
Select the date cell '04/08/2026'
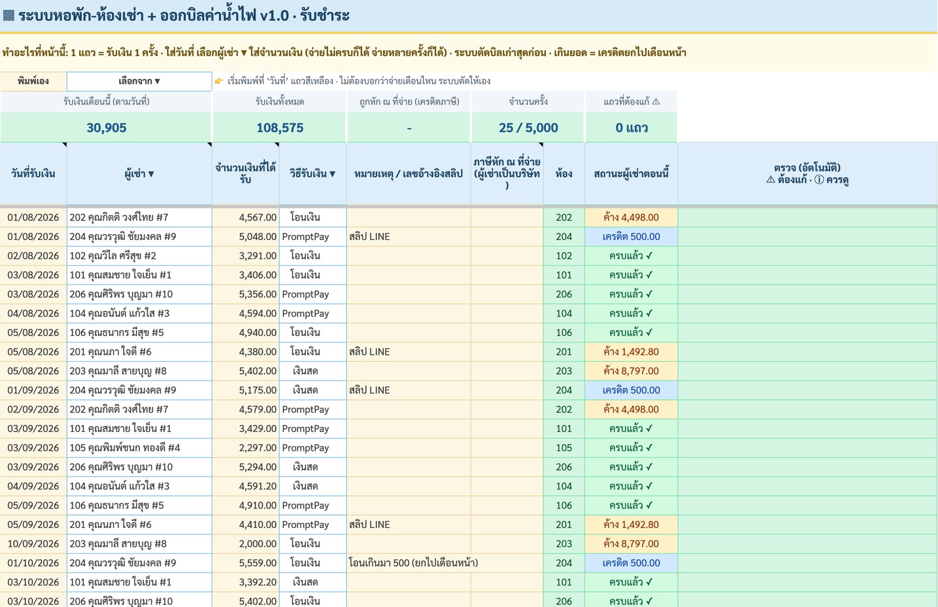pyautogui.click(x=33, y=313)
